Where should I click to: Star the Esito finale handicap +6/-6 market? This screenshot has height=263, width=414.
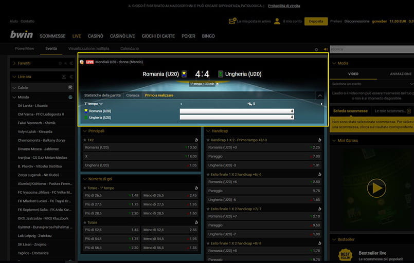pos(208,174)
